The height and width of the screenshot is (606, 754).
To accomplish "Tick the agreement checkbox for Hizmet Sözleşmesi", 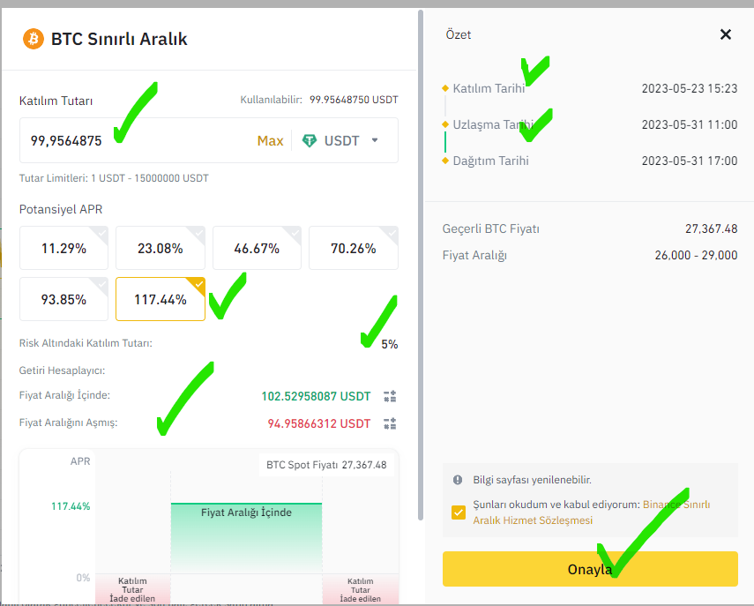I will pos(459,512).
